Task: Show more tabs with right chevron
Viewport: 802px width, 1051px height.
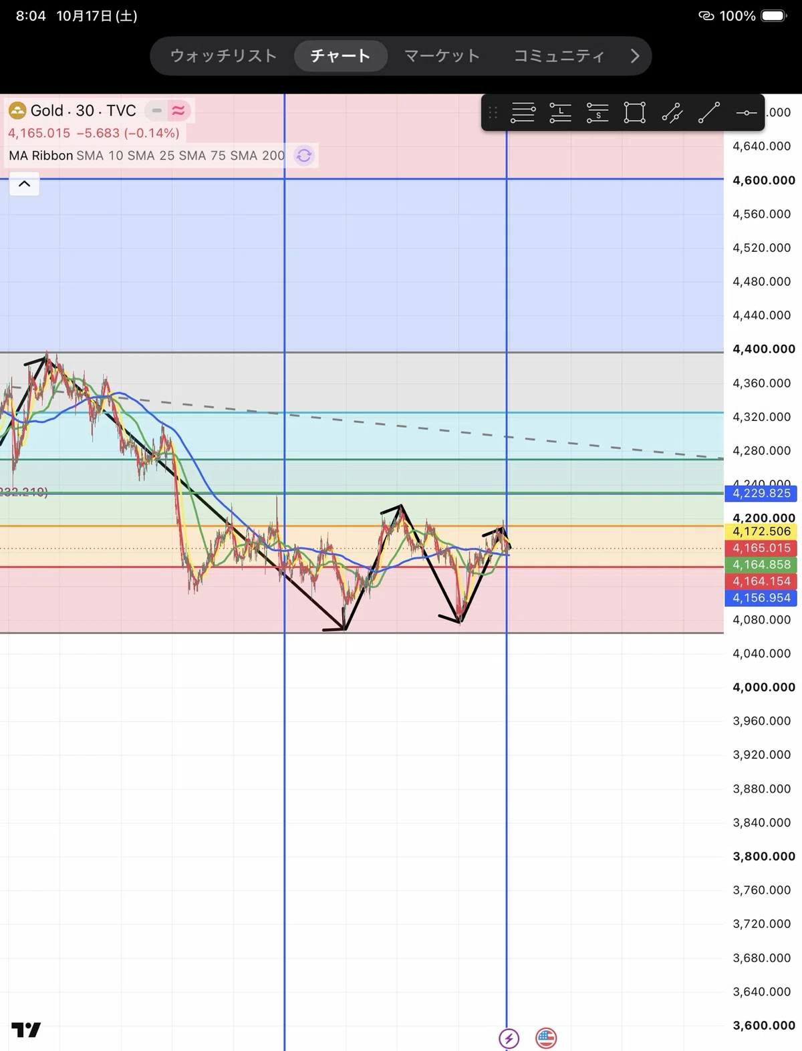Action: click(634, 56)
